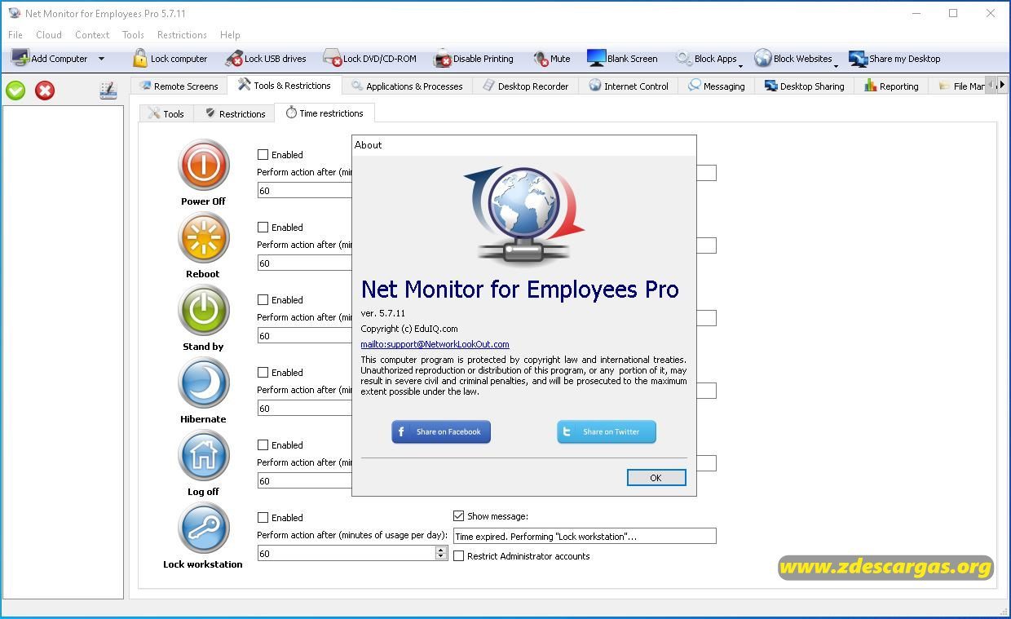Click Lock computer padlock icon

click(x=140, y=58)
